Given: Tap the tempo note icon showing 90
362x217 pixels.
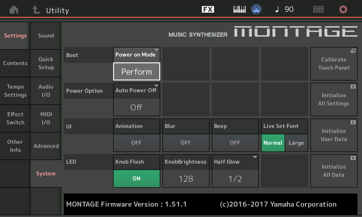Looking at the screenshot, I should [x=284, y=9].
